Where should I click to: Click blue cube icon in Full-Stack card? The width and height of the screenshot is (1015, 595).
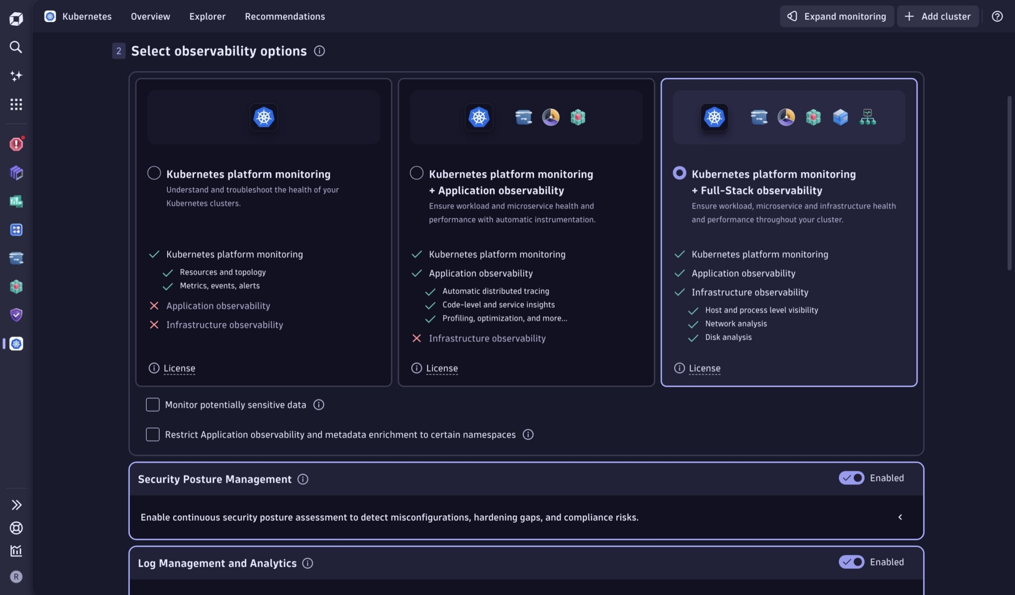[x=840, y=117]
